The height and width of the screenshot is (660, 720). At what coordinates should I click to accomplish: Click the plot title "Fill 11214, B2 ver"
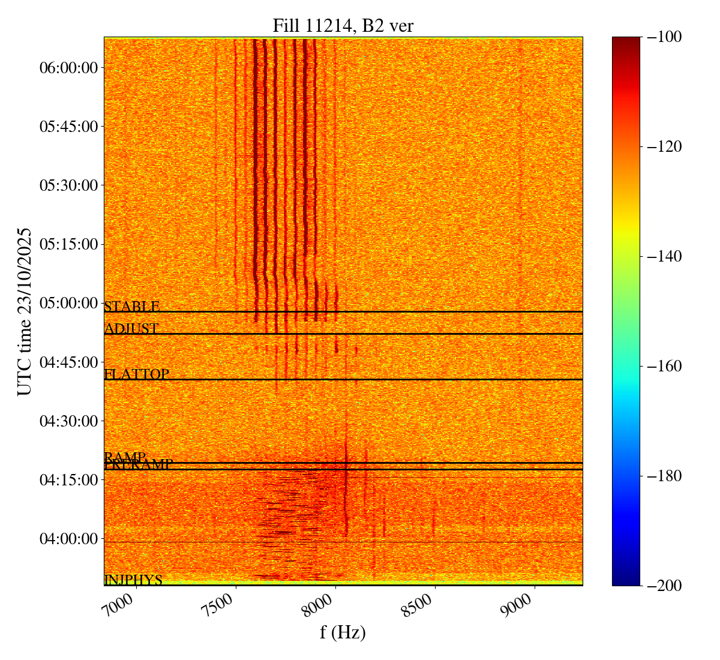[343, 25]
